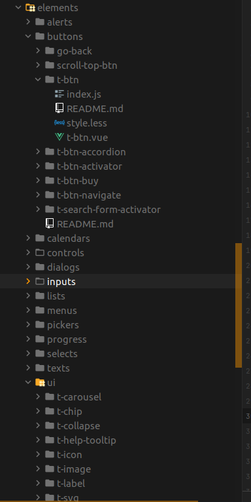Click the Vue icon beside t-btn.vue

(59, 138)
